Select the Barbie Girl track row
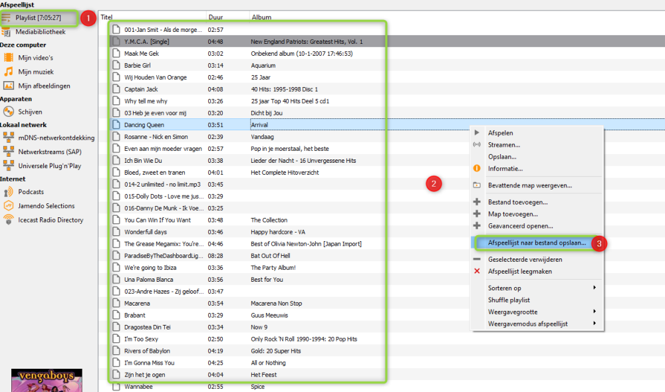 [x=137, y=65]
